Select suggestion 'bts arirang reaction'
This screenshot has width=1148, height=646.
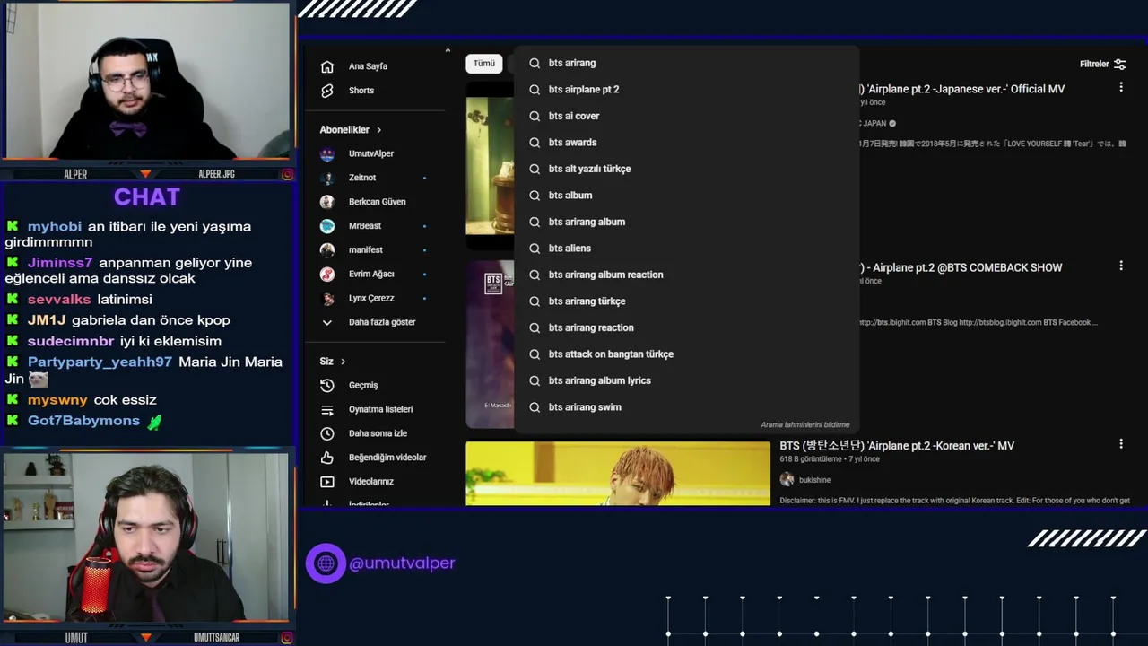click(686, 327)
